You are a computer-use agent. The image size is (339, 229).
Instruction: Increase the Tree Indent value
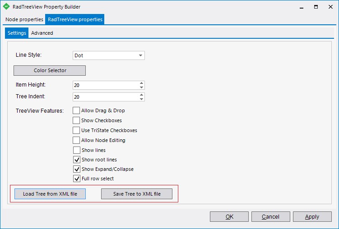tap(141, 95)
